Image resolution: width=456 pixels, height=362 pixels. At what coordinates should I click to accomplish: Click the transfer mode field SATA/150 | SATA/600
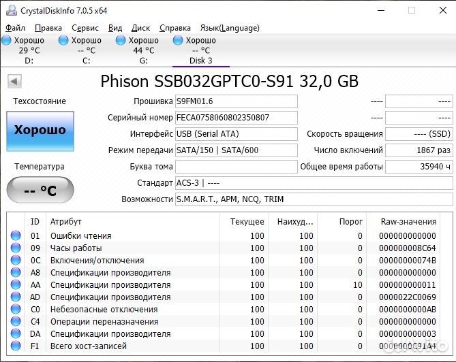coord(236,150)
